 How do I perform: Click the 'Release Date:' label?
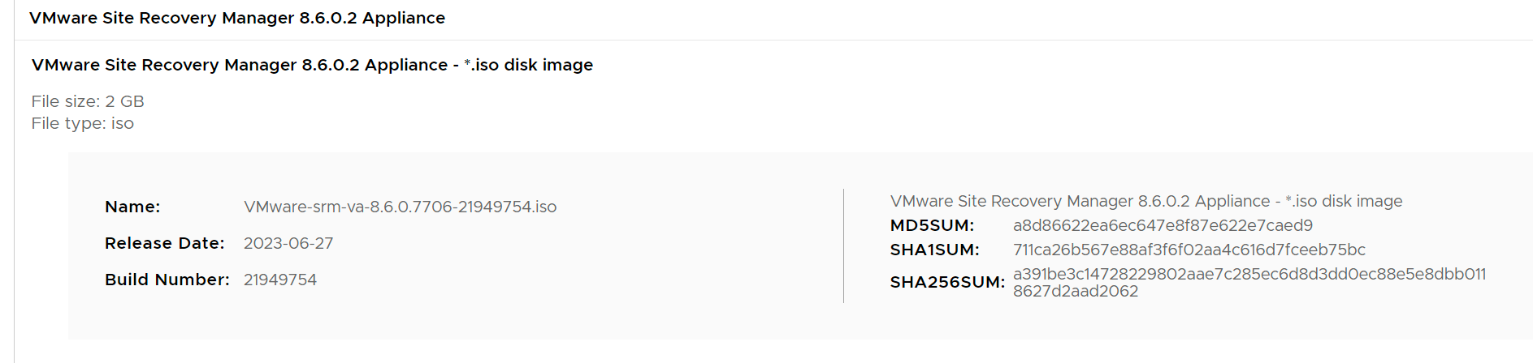[164, 243]
